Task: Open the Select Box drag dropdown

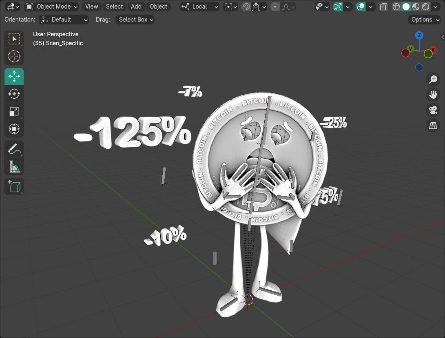Action: (x=135, y=20)
